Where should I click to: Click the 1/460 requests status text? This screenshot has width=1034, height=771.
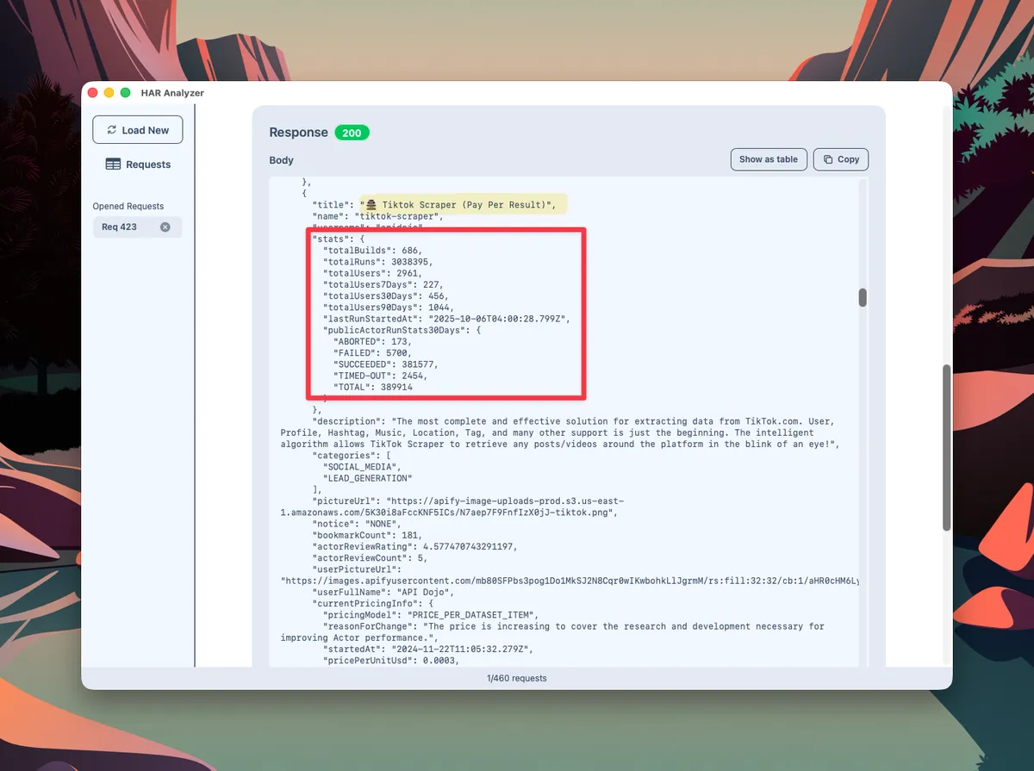(517, 678)
